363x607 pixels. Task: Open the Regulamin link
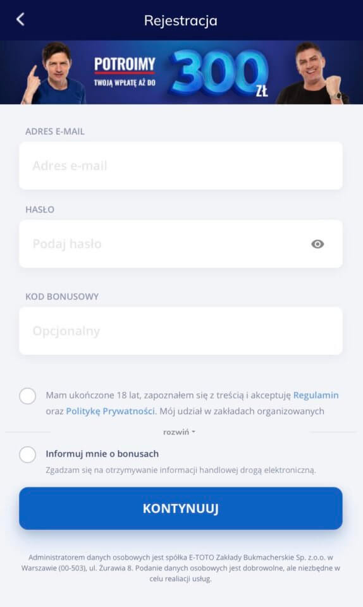pyautogui.click(x=316, y=395)
